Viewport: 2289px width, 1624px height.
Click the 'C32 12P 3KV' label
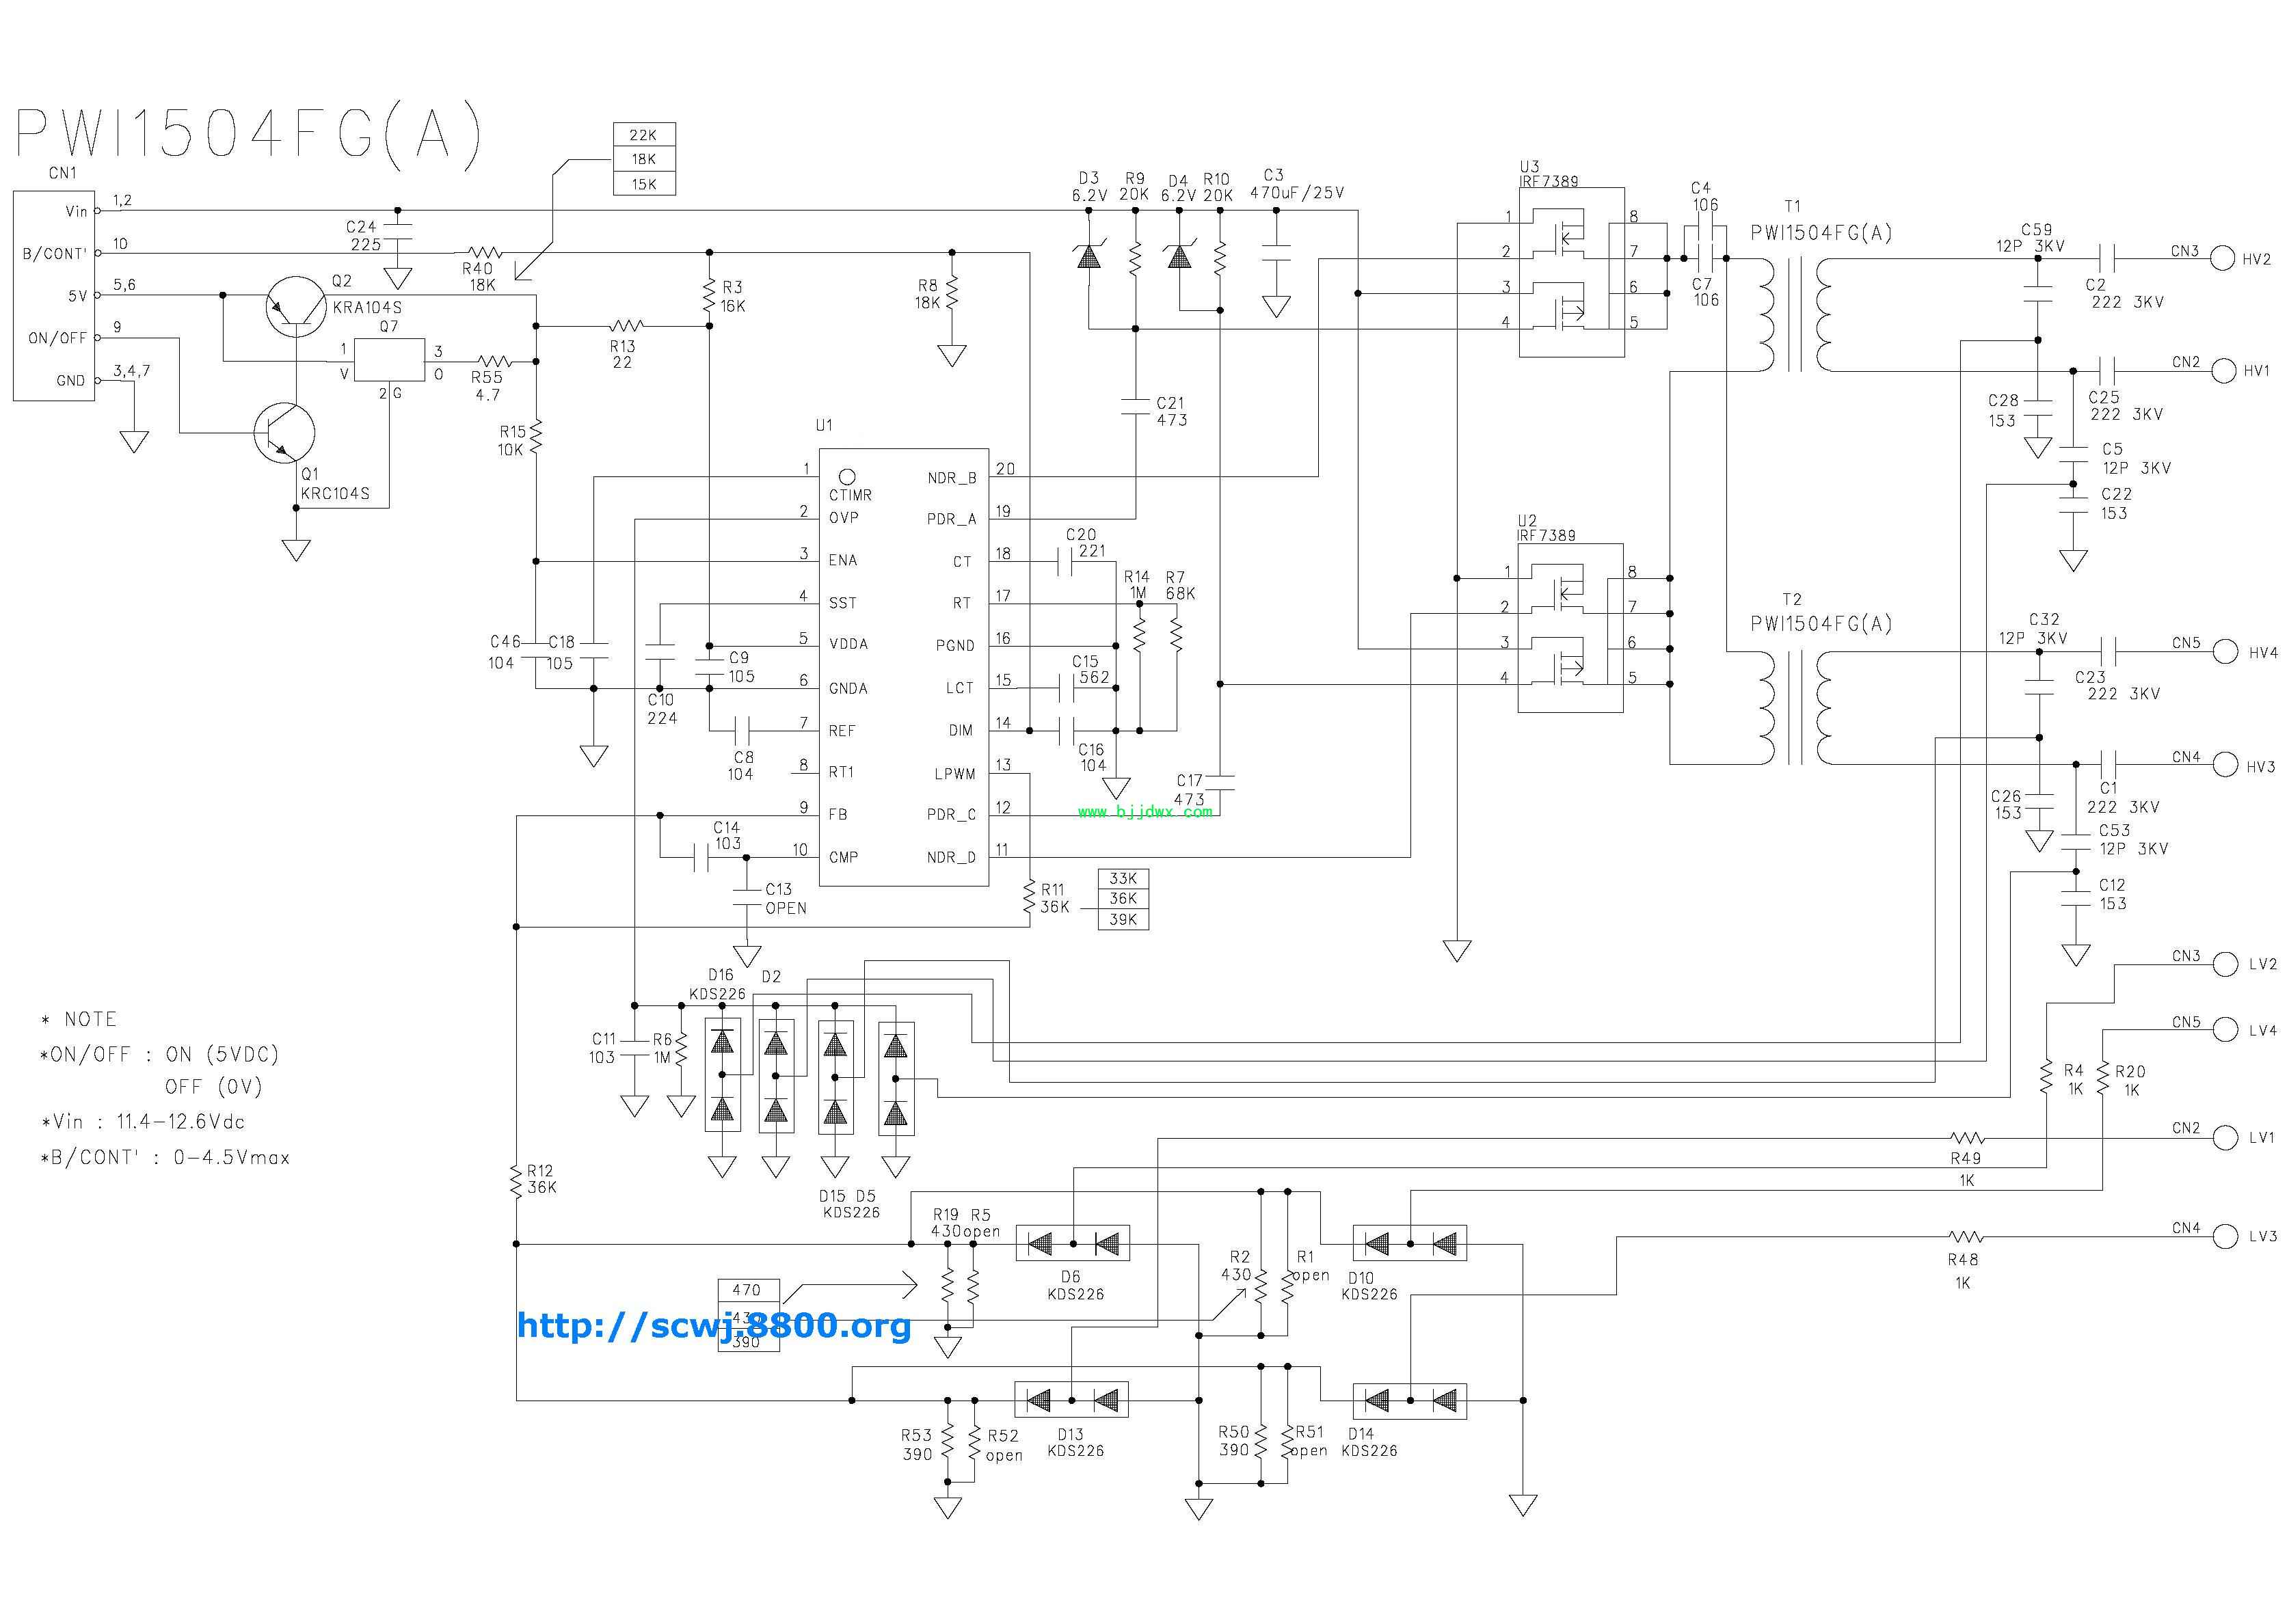[2033, 628]
